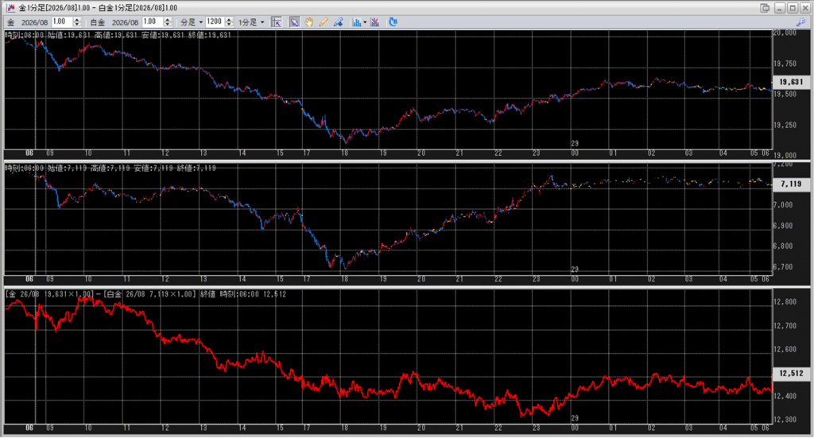Image resolution: width=814 pixels, height=438 pixels.
Task: Open settings with the wrench icon
Action: [x=800, y=22]
